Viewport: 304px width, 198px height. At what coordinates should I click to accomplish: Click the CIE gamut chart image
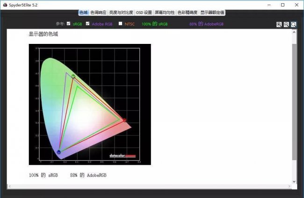90,104
